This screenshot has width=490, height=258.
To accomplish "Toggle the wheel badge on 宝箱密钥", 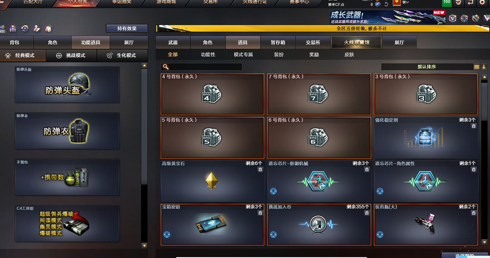I will 167,234.
